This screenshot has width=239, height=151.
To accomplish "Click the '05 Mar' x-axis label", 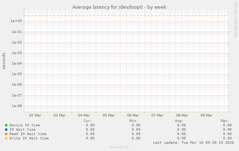I will coord(109,115).
